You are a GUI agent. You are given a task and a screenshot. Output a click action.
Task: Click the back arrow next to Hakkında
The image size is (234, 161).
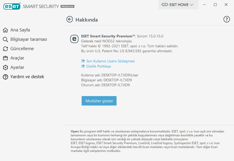69,19
